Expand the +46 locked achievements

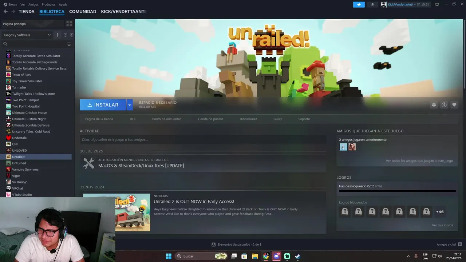(440, 212)
